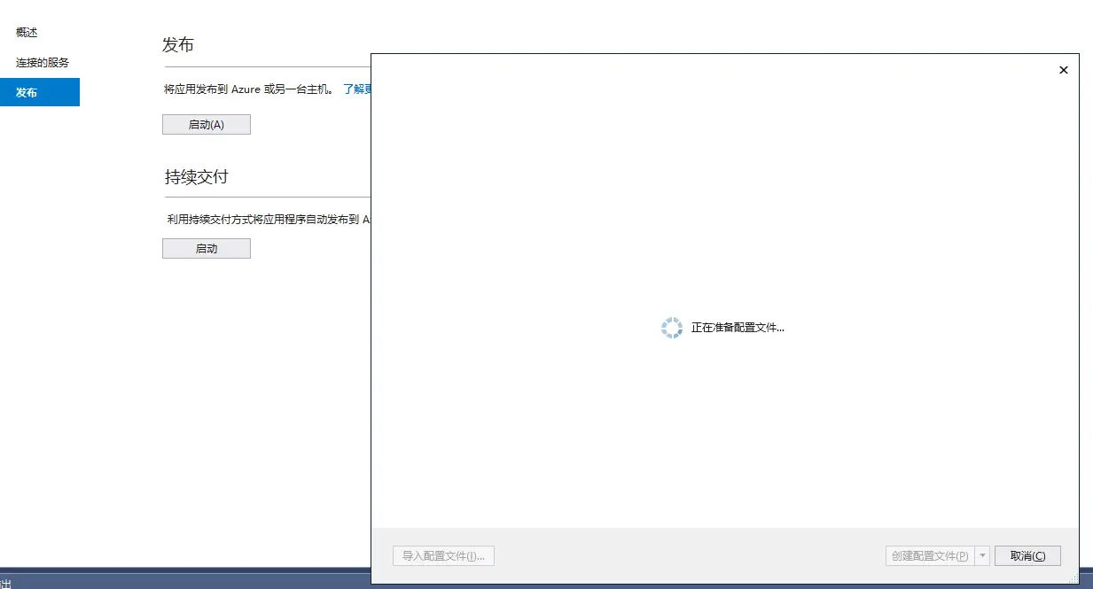
Task: Open the dropdown beside 创建配置文件(P)
Action: tap(981, 555)
